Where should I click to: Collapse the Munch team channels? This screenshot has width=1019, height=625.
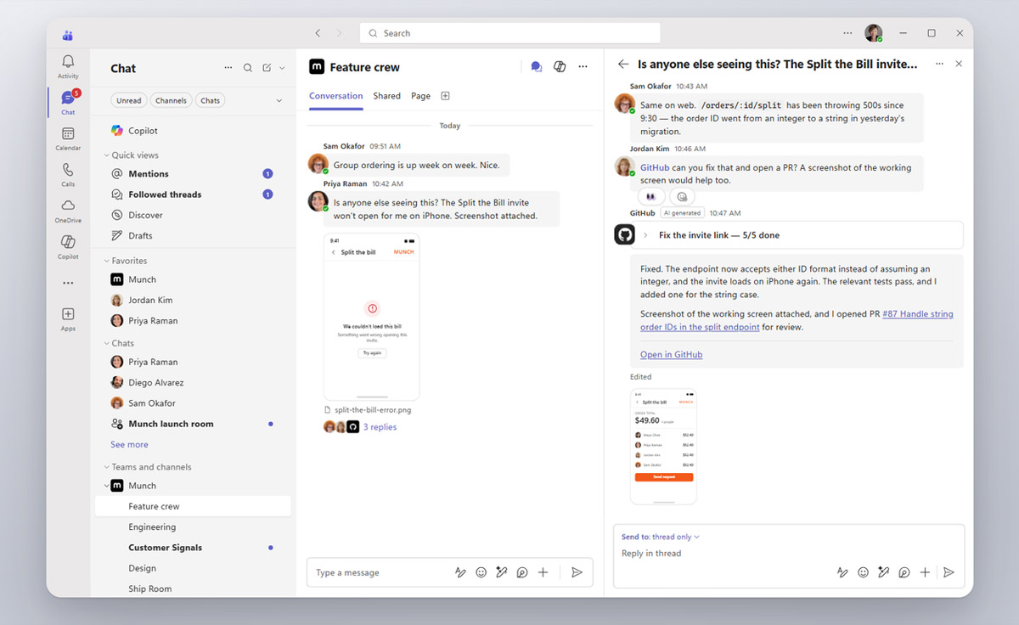[x=107, y=486]
